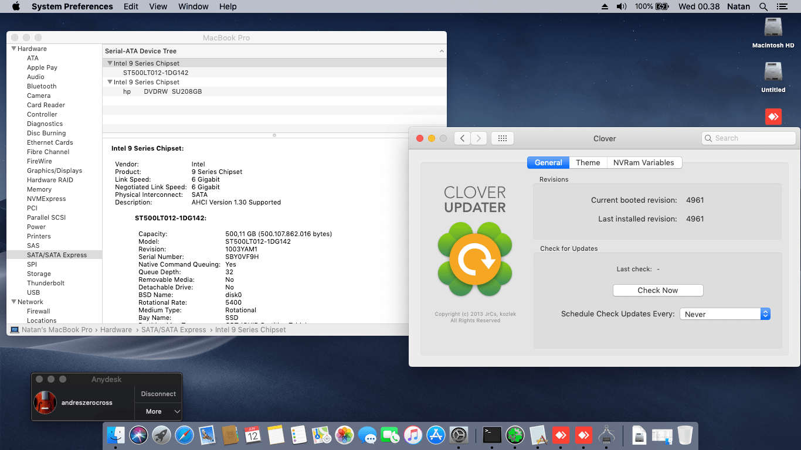Open the Window menu
This screenshot has height=450, width=801.
(x=193, y=6)
